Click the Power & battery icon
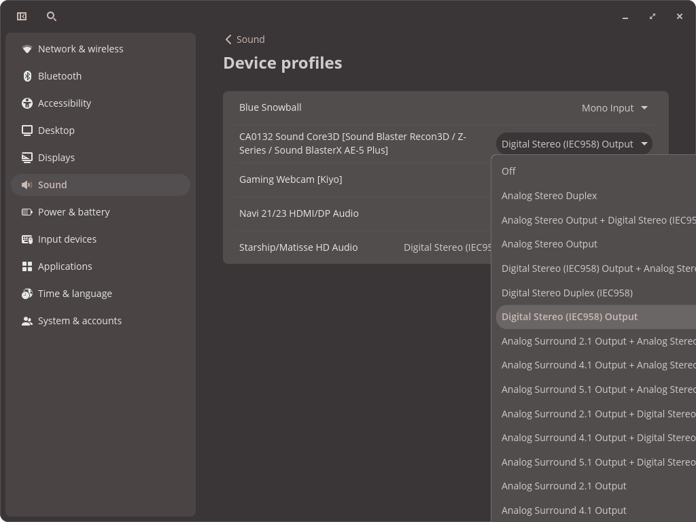Viewport: 696px width, 522px height. [x=27, y=212]
